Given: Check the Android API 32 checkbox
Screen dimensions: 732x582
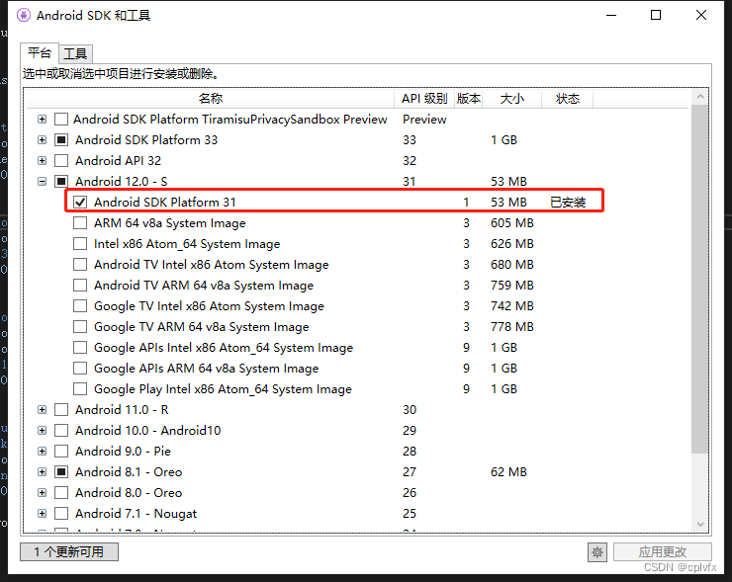Looking at the screenshot, I should point(61,161).
